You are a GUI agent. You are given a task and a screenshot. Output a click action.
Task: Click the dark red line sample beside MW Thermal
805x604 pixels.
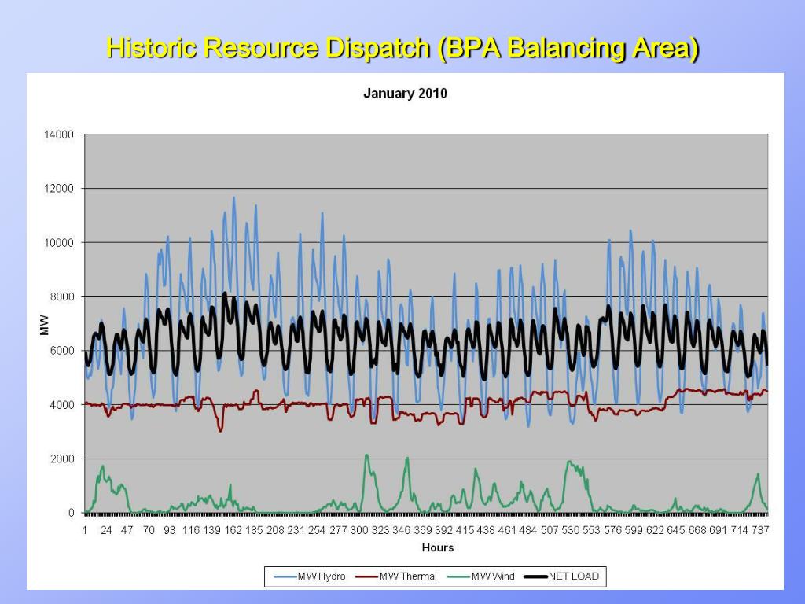coord(367,576)
